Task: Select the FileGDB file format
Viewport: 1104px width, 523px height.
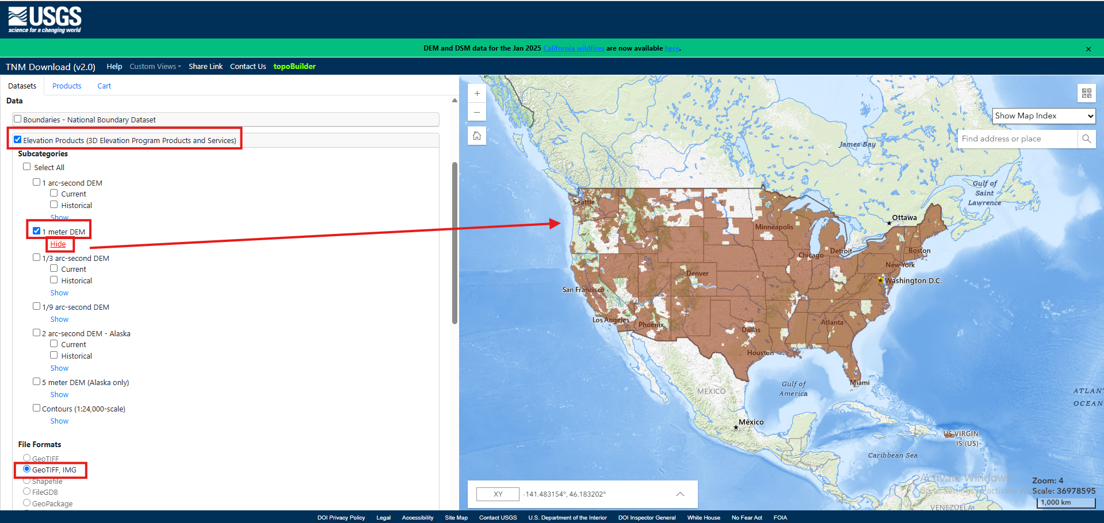Action: [27, 491]
